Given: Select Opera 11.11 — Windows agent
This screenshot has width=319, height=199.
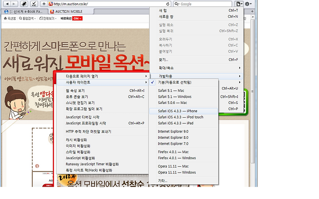Looking at the screenshot, I should [184, 172].
